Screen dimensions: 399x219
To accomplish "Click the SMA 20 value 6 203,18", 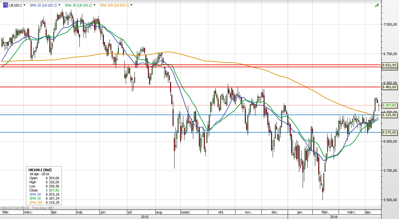I will (53, 194).
